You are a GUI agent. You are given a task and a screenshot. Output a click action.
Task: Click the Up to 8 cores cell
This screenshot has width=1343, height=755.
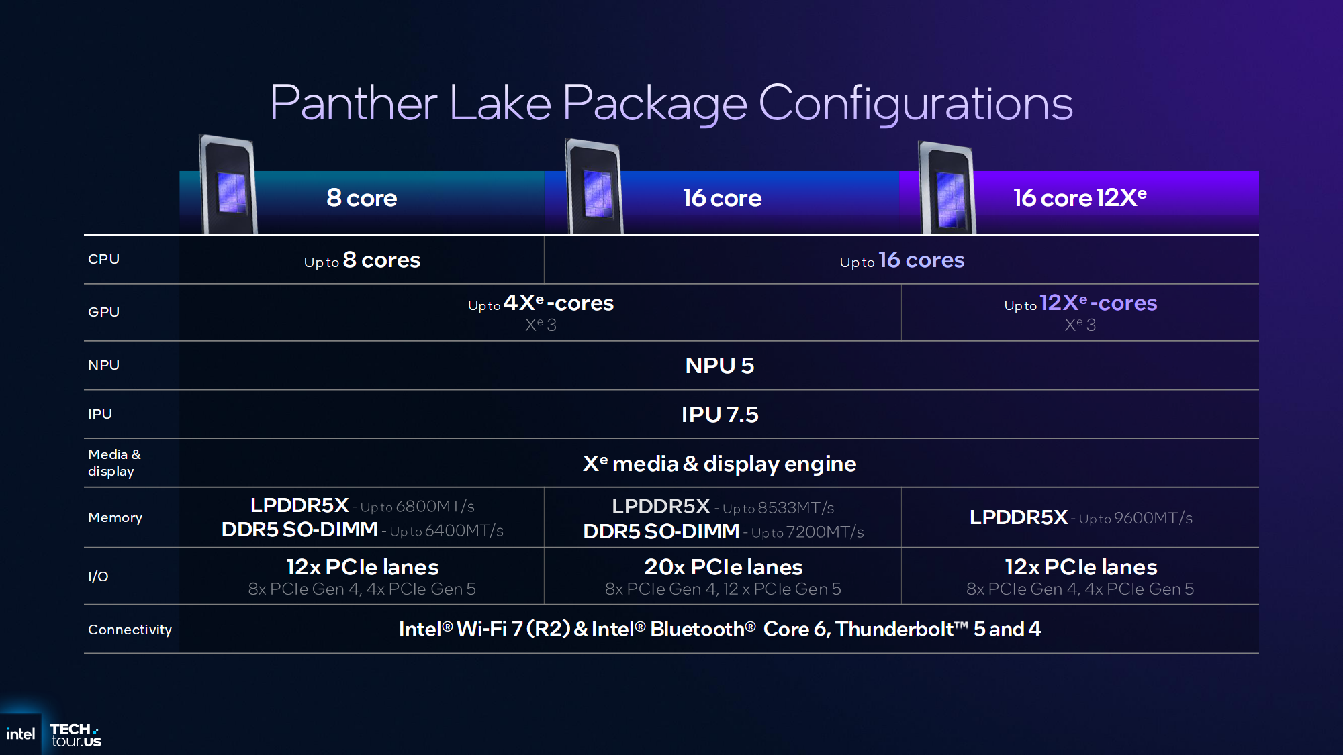click(362, 260)
